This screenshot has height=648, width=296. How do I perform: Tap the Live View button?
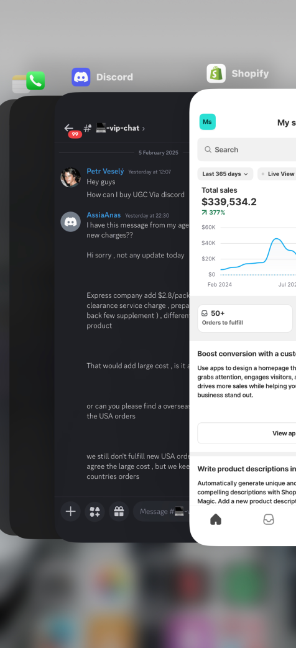pyautogui.click(x=277, y=174)
